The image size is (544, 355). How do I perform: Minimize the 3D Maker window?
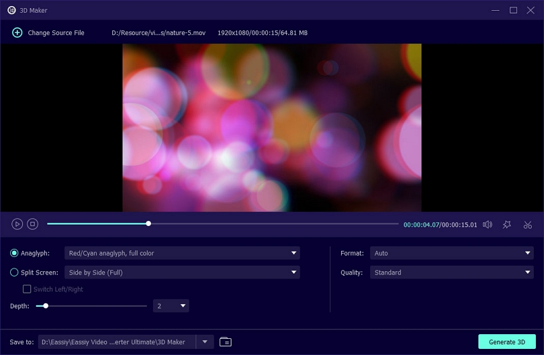click(x=496, y=10)
